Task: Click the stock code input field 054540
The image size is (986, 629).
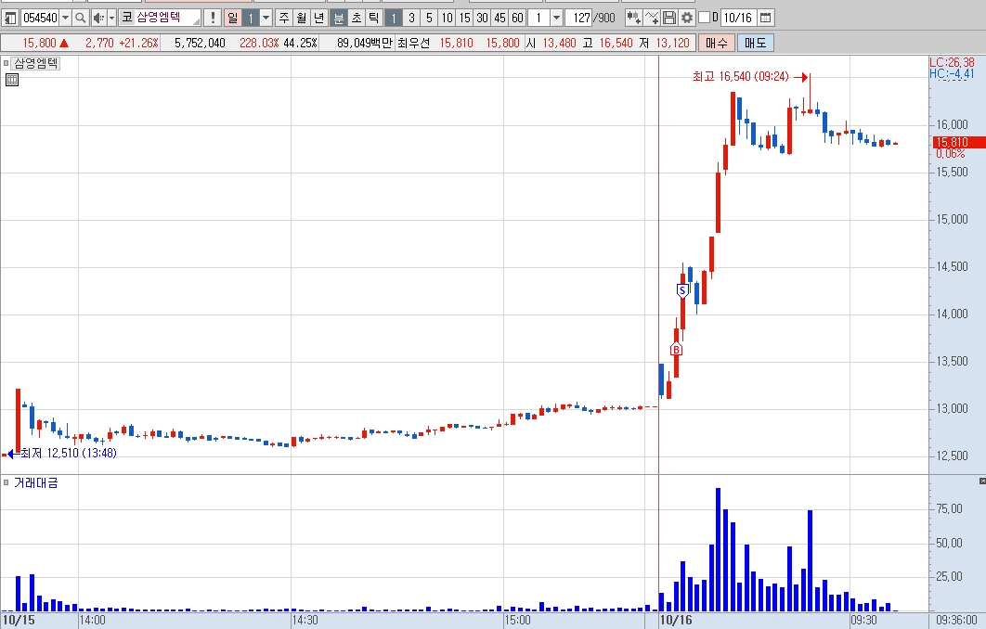Action: 40,18
